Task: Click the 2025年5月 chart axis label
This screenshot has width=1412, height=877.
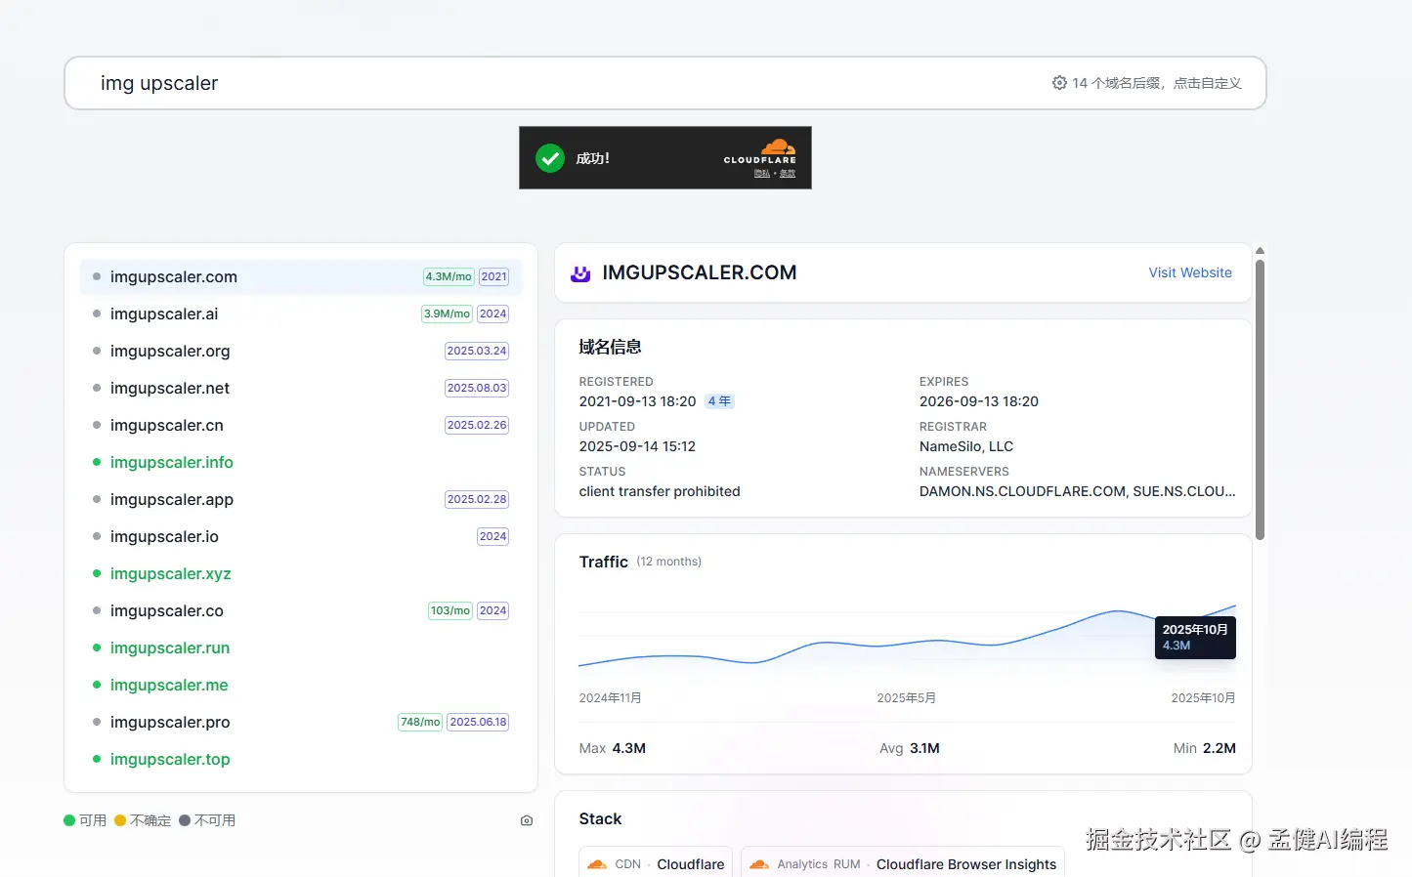Action: pyautogui.click(x=907, y=698)
